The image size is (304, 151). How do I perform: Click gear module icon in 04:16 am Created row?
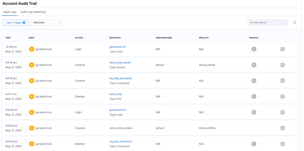click(x=254, y=81)
